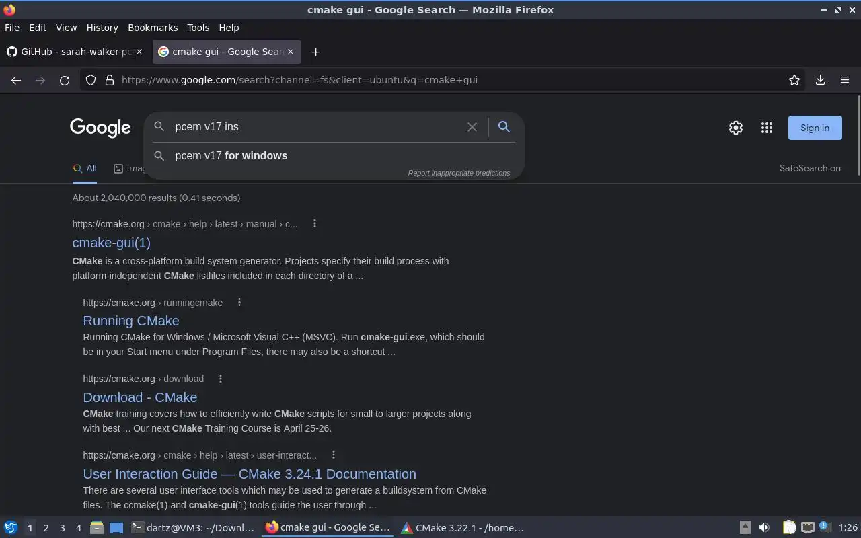This screenshot has height=538, width=861.
Task: Open the Edit menu
Action: tap(38, 28)
